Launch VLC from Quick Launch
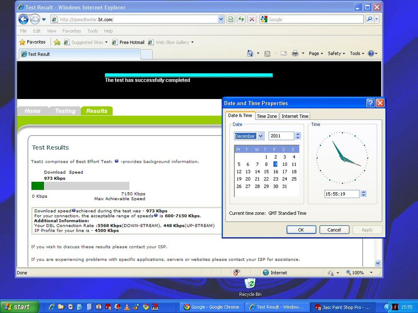The image size is (418, 313). point(128,307)
